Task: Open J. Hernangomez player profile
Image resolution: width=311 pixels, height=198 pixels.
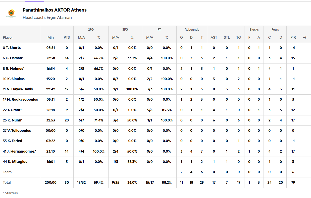Action: 21,151
